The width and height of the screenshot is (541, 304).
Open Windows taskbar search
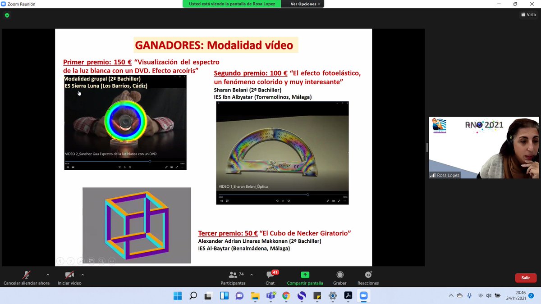point(193,295)
